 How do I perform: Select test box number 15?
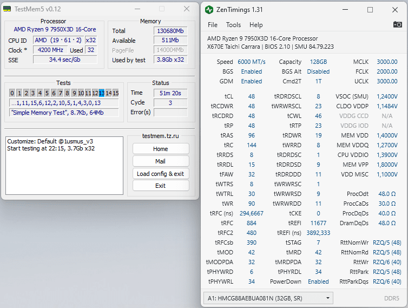click(116, 93)
